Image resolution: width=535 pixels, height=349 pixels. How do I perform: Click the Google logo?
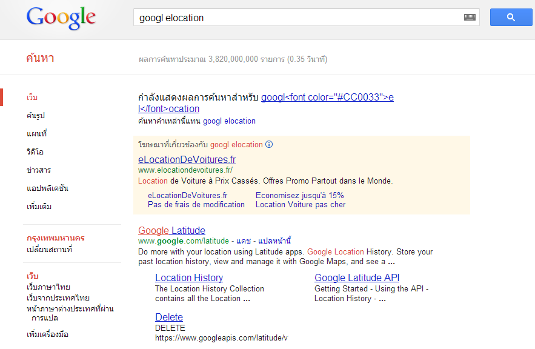[61, 18]
